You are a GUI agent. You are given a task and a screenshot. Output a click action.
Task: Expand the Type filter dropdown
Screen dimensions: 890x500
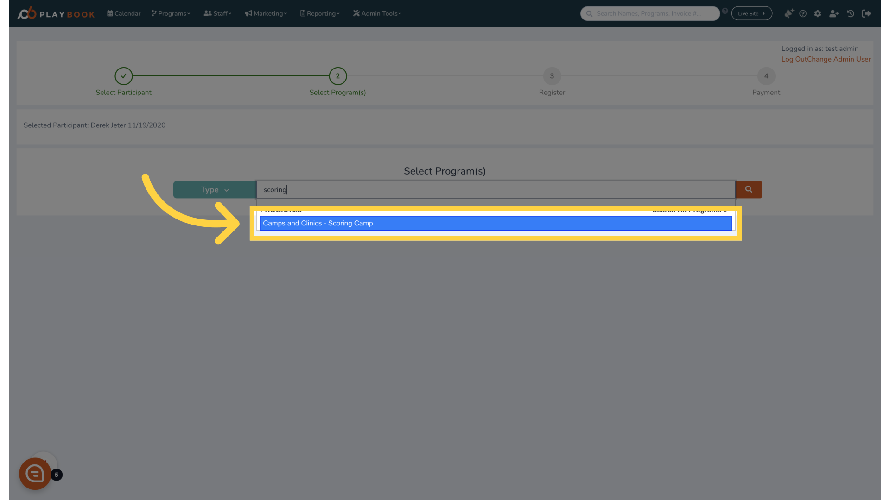click(x=214, y=189)
